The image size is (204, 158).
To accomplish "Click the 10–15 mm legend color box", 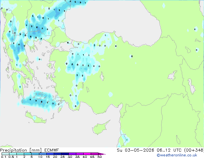I will pyautogui.click(x=42, y=154).
